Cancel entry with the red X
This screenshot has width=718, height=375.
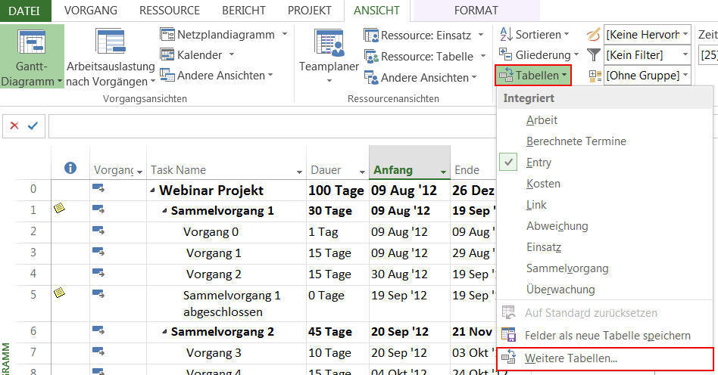(14, 126)
